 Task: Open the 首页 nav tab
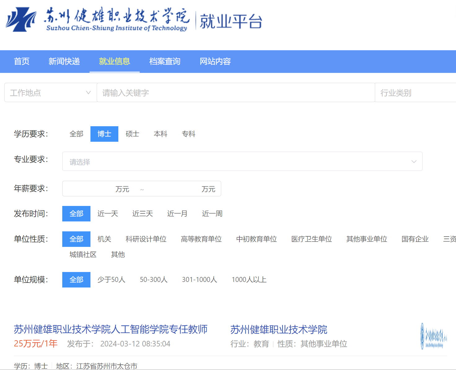[x=22, y=61]
